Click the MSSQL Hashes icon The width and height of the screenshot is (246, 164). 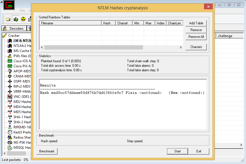click(10, 148)
